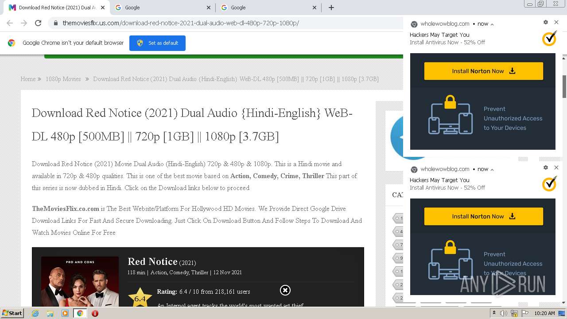567x319 pixels.
Task: Click the 10:20 AM clock
Action: (544, 313)
